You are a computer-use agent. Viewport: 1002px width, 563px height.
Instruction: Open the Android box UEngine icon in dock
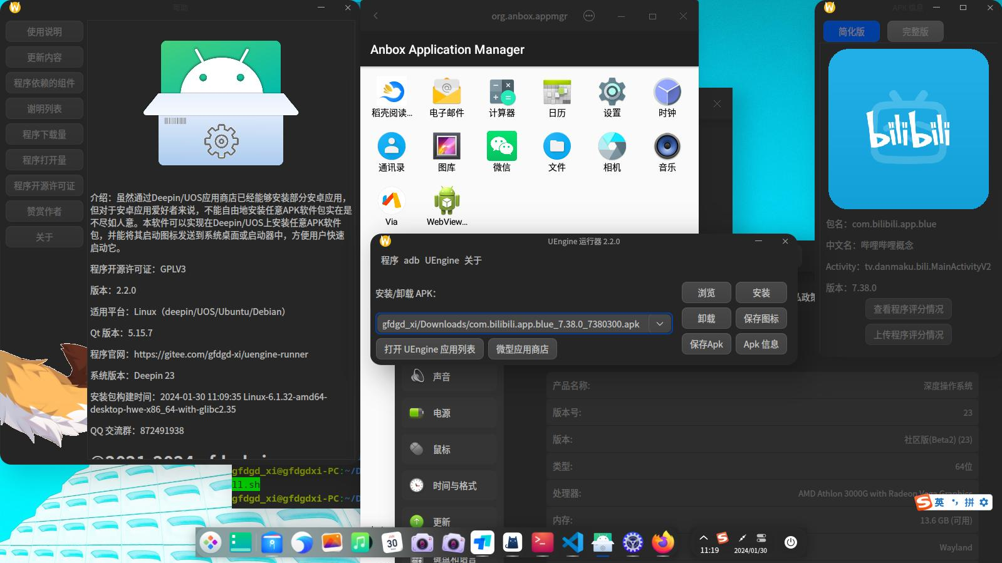(603, 542)
